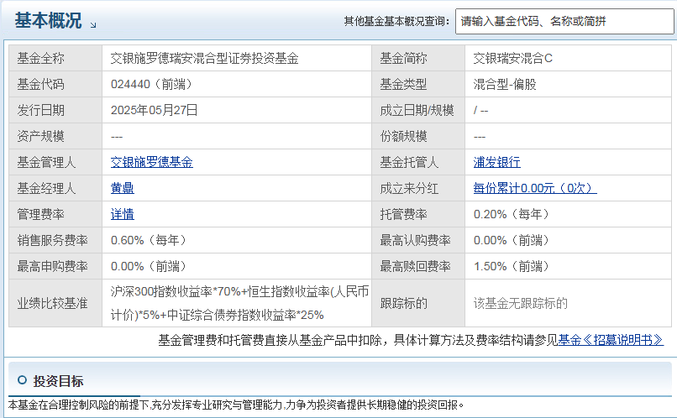This screenshot has height=418, width=677.
Task: Click the 业绩比较基准 label cell
Action: (x=55, y=303)
